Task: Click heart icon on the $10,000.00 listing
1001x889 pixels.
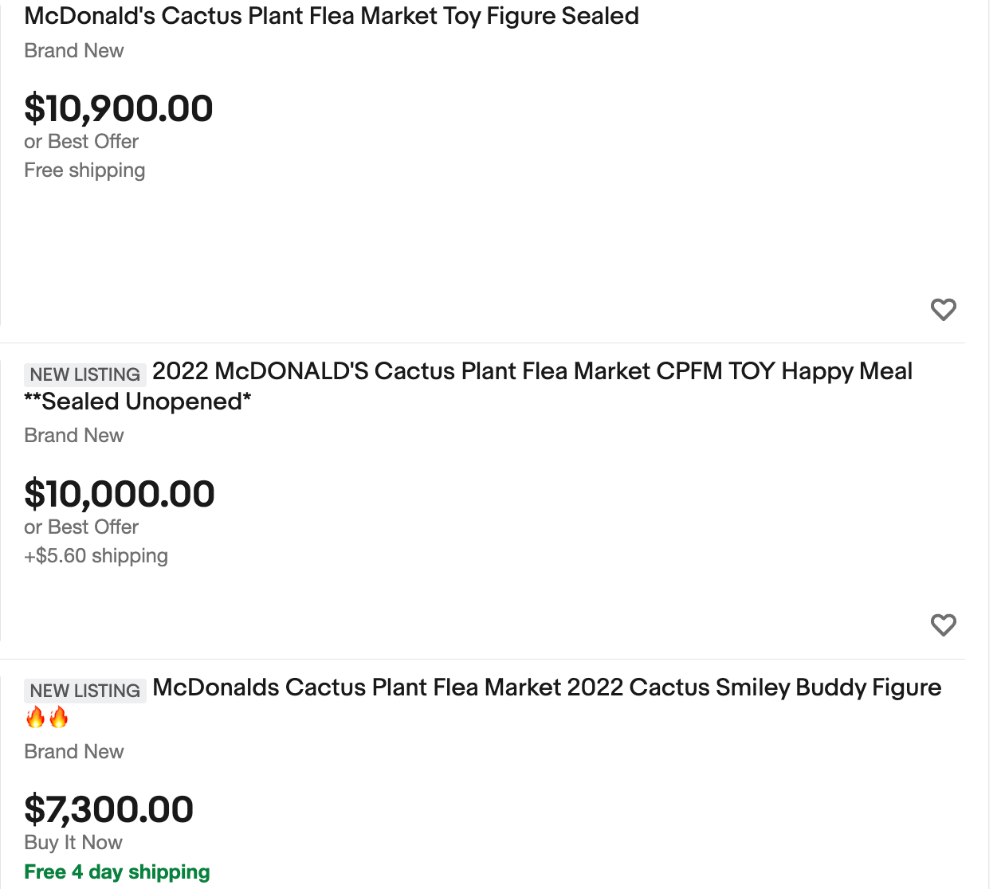Action: coord(943,625)
